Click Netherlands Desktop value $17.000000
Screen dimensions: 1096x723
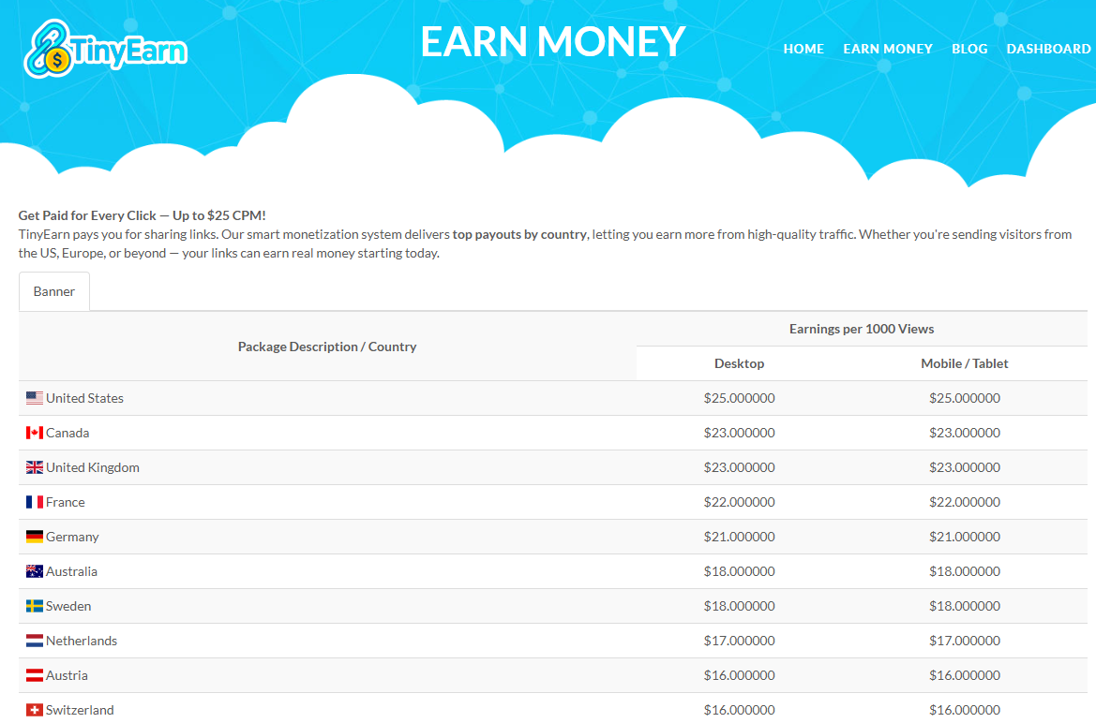740,641
